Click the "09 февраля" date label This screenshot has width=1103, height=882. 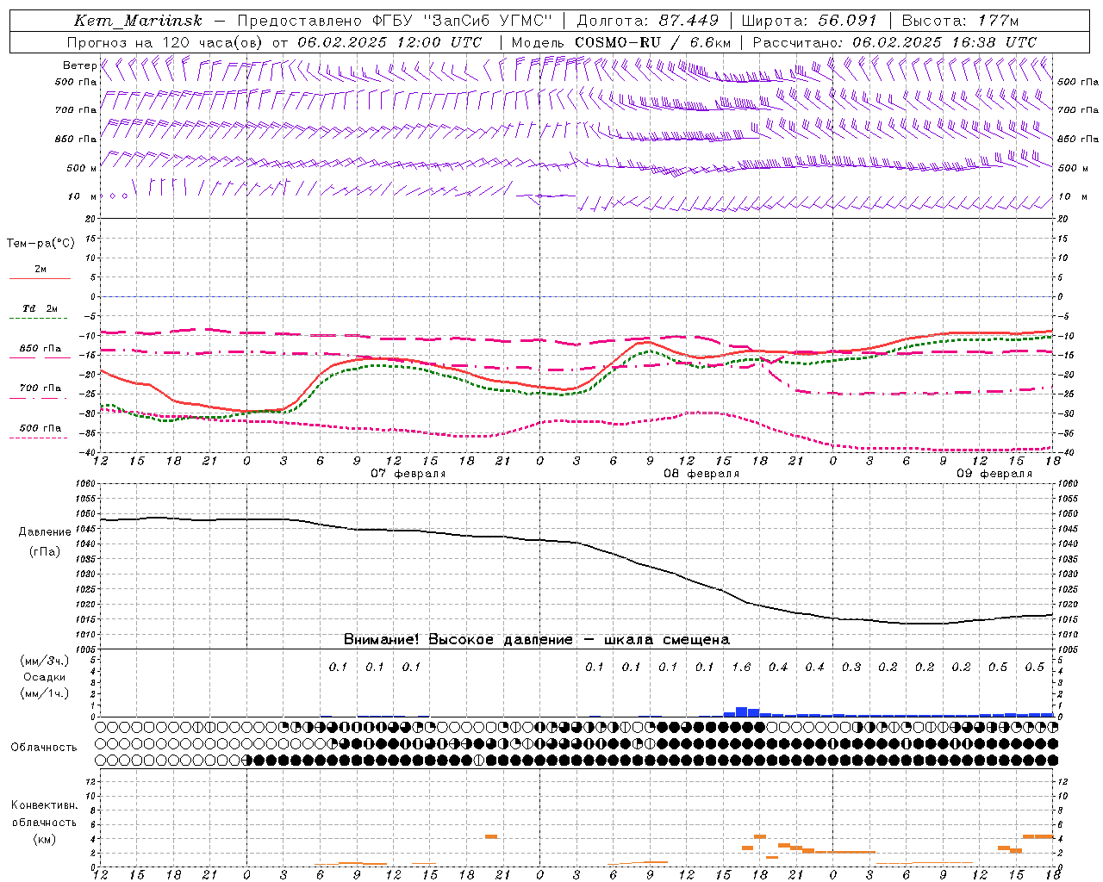[994, 474]
